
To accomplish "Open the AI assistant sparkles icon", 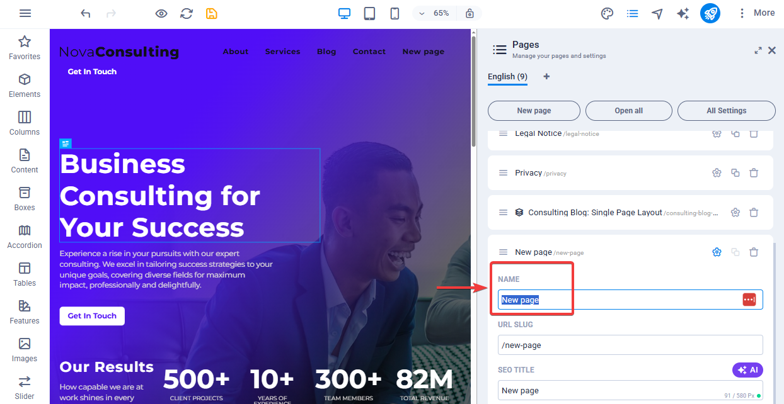I will (x=683, y=13).
